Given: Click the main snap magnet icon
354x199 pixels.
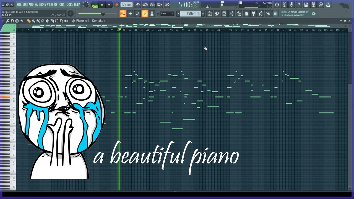Looking at the screenshot, I should (158, 14).
